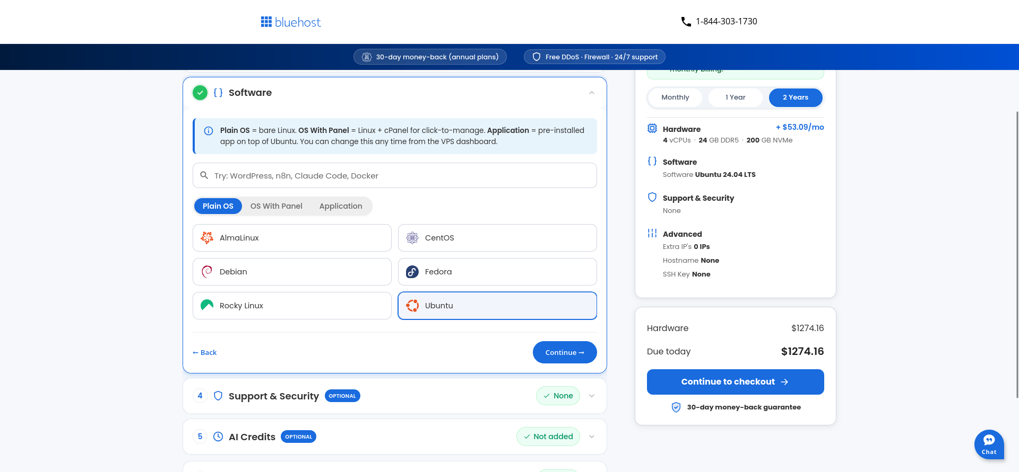
Task: Call the 1-844-303-1730 phone number
Action: pos(727,22)
